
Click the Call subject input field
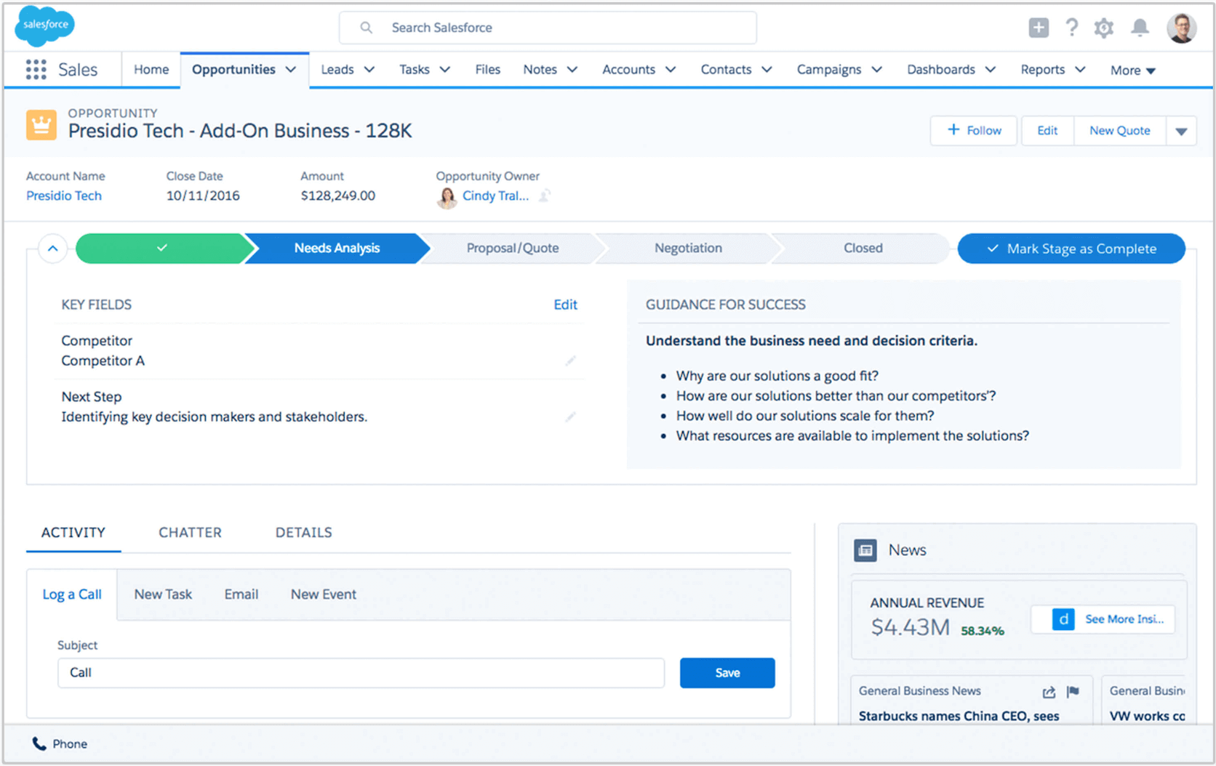[360, 672]
